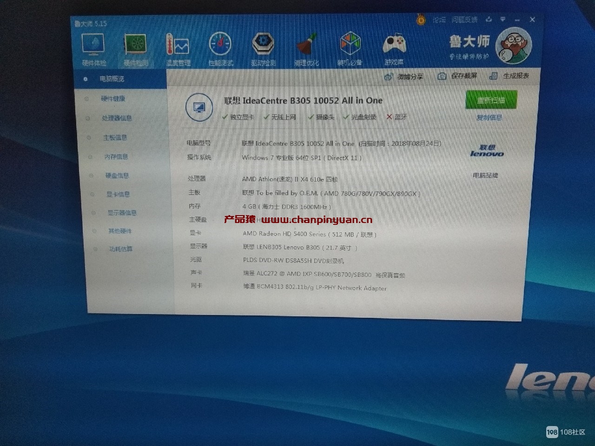Open 硬件体检 hardware checkup icon
The image size is (595, 446).
(94, 50)
